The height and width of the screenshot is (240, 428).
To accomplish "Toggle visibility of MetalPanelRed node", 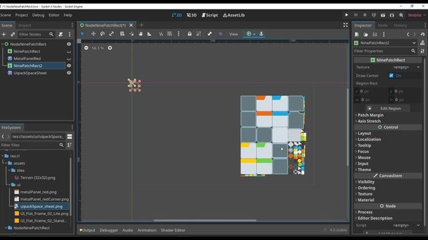I will coord(69,59).
